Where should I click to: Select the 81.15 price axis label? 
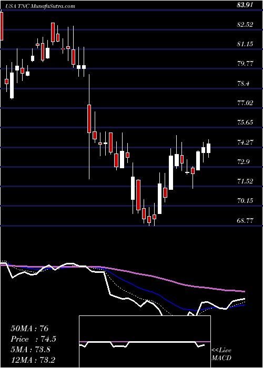click(x=245, y=44)
